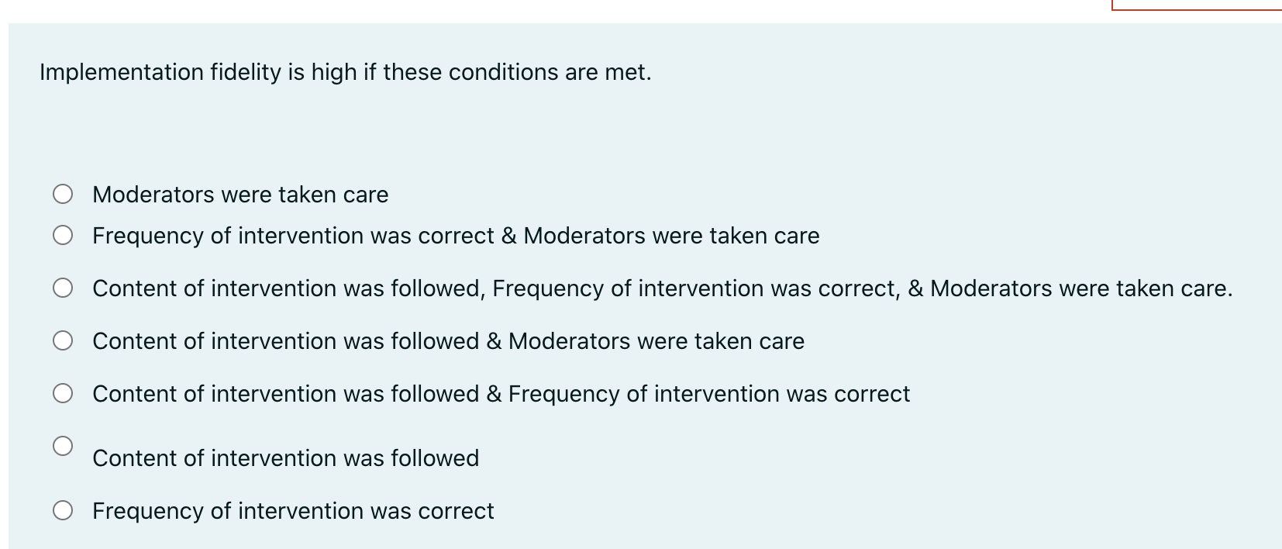Click the fourth answer option text
1282x549 pixels.
coord(448,340)
